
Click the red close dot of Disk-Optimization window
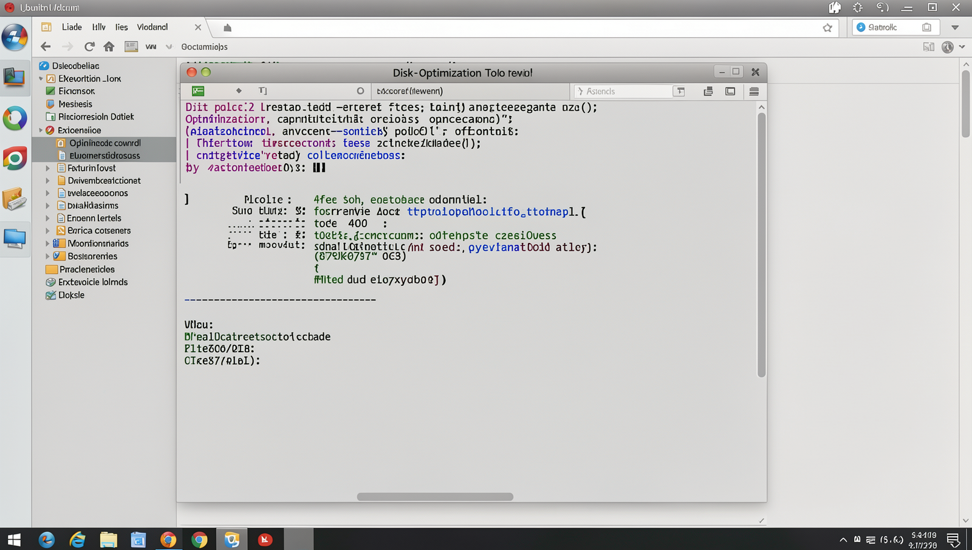point(191,72)
